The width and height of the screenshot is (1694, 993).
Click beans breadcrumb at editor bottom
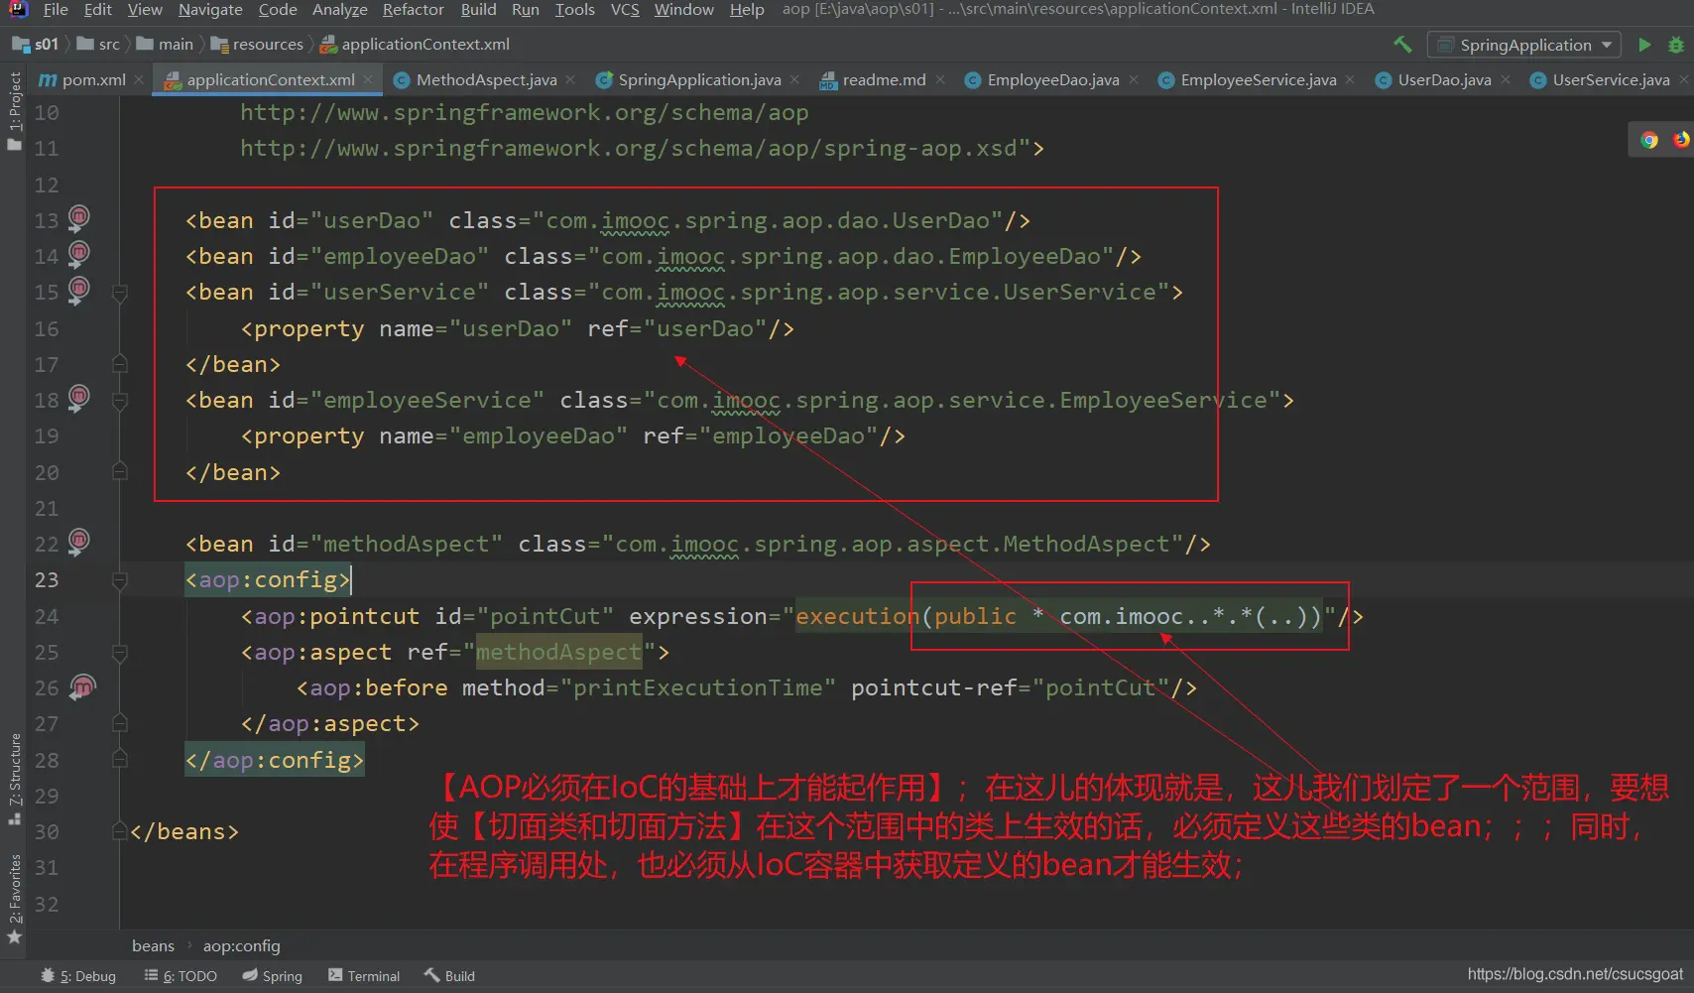(153, 946)
